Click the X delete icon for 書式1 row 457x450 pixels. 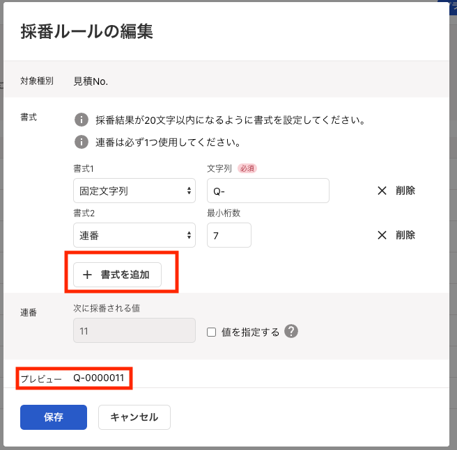382,191
